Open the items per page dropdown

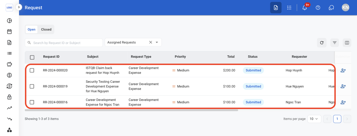[315, 119]
